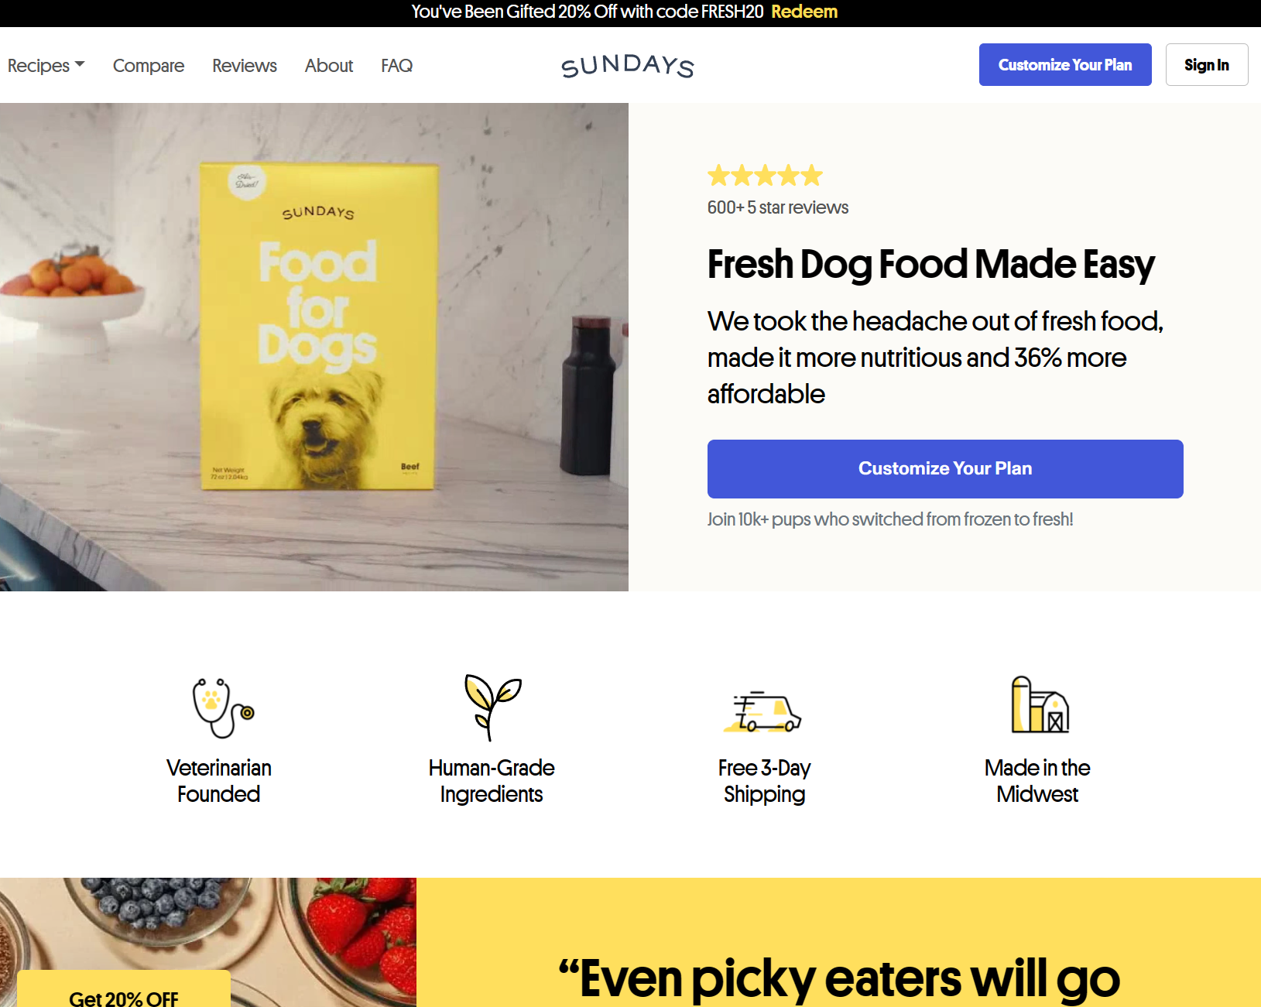This screenshot has height=1007, width=1261.
Task: Click the header Customize Your Plan button
Action: point(1065,65)
